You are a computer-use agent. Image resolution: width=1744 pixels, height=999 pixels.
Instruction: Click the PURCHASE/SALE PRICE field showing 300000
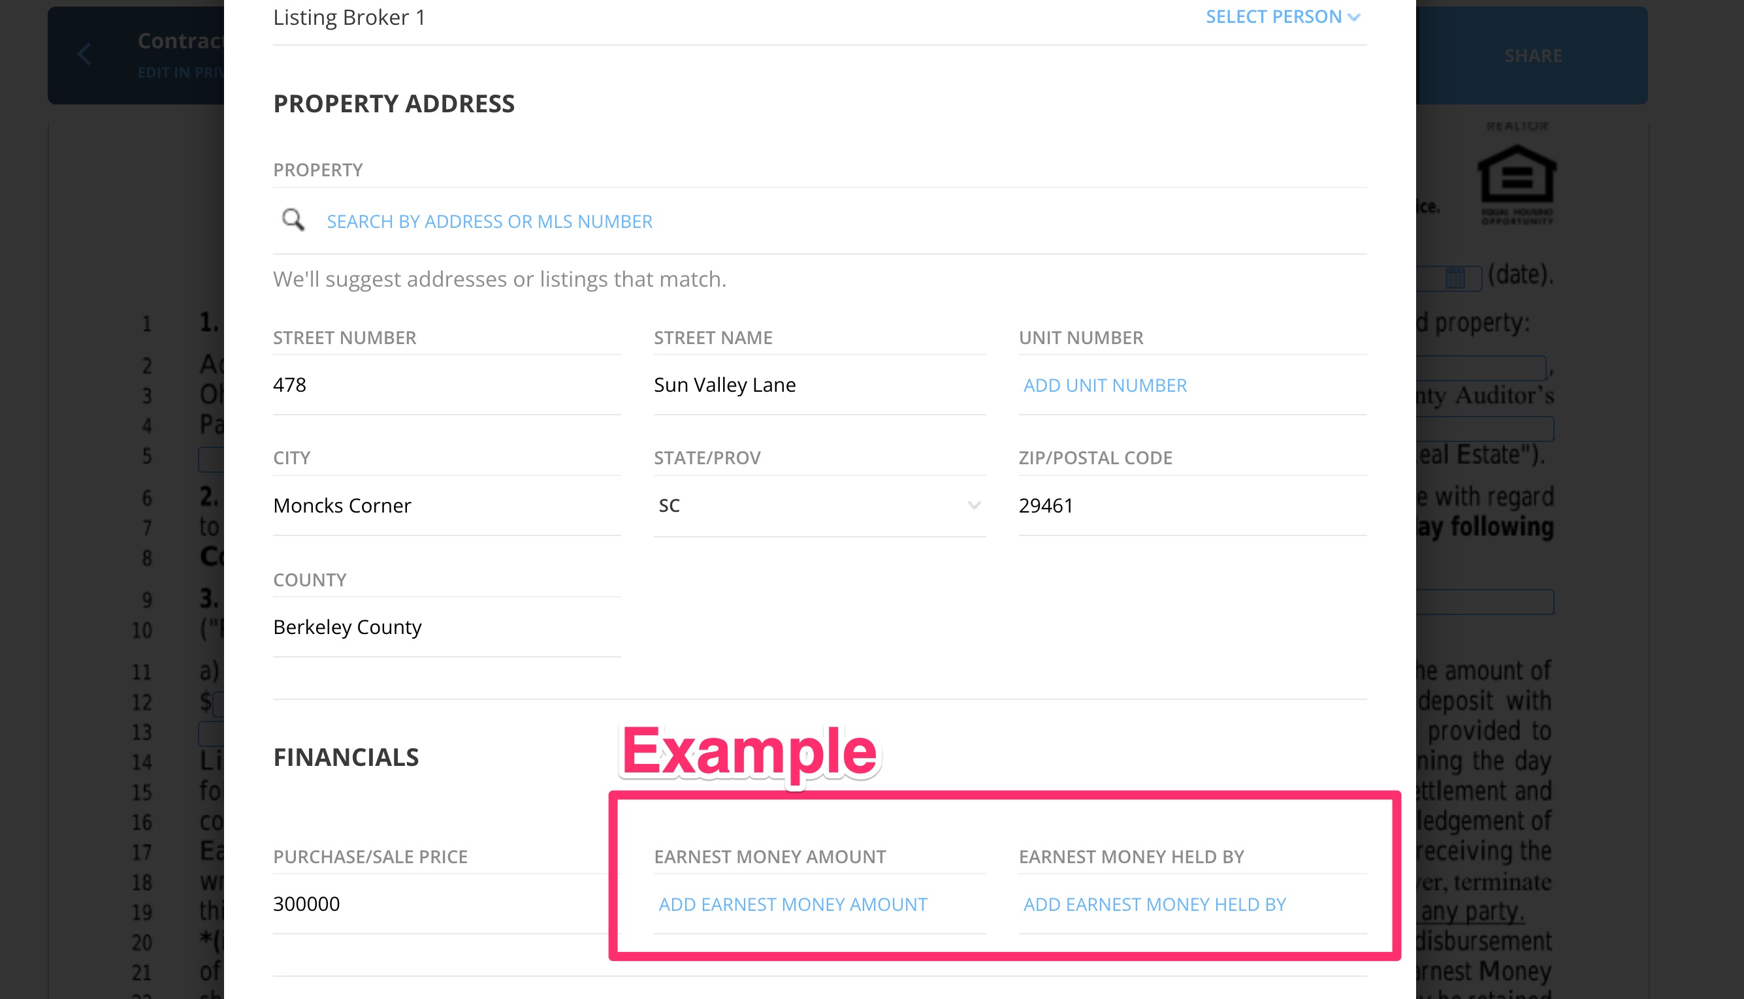pos(446,904)
